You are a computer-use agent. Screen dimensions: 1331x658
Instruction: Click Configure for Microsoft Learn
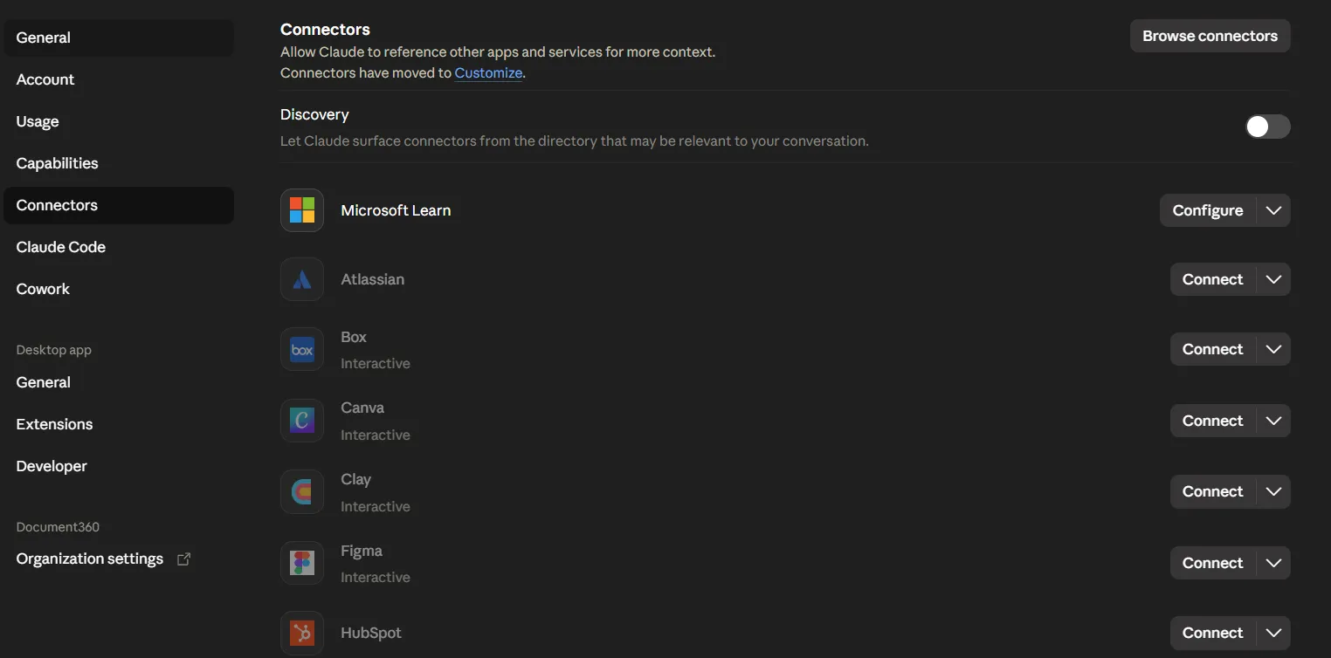click(x=1208, y=210)
